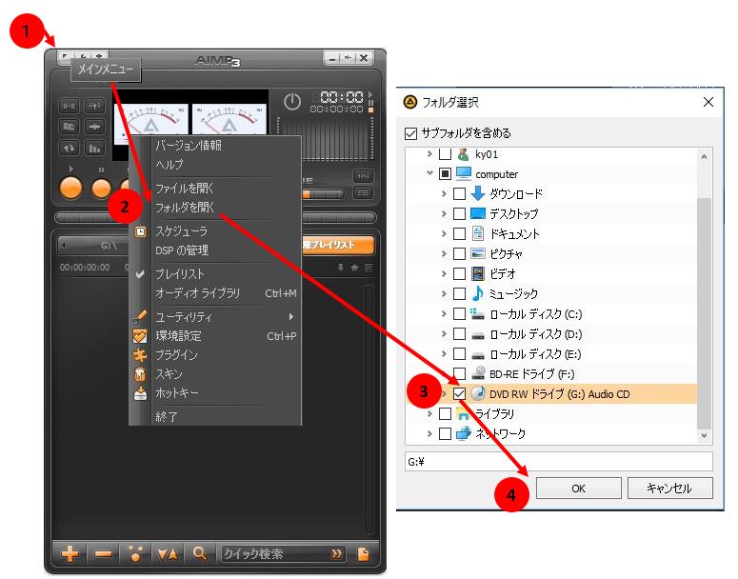The height and width of the screenshot is (579, 738).
Task: Adjust the AIMP volume slider
Action: pyautogui.click(x=324, y=194)
